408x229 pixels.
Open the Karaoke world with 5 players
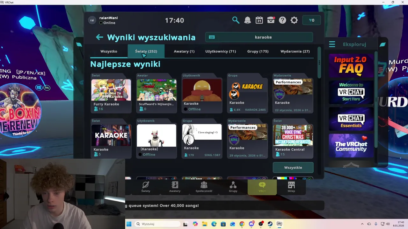111,139
